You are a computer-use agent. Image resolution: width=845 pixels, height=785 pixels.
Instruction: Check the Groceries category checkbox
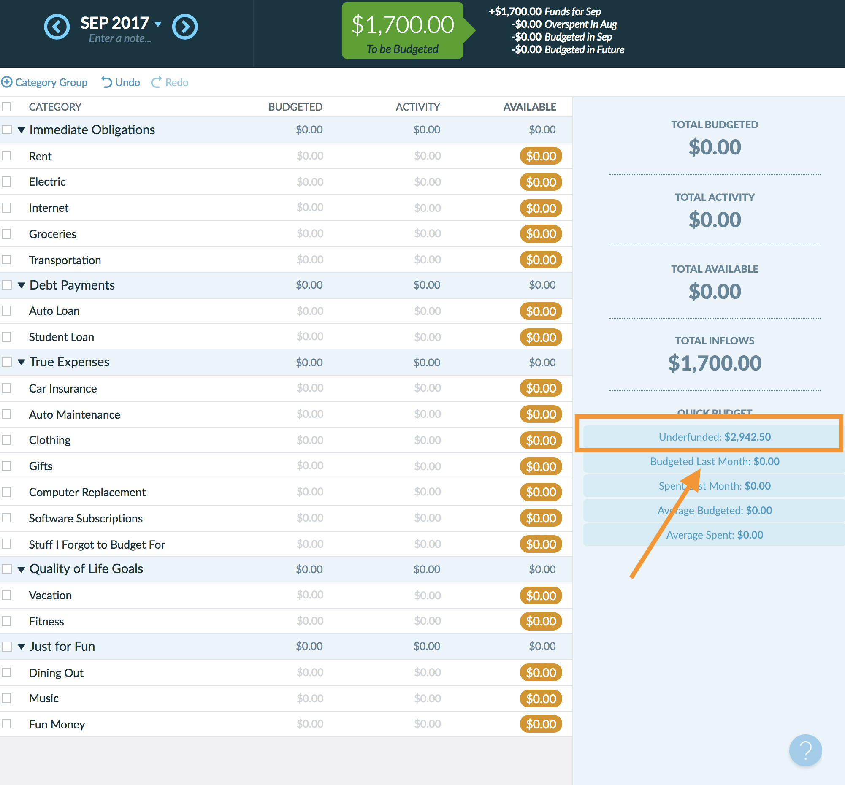6,234
